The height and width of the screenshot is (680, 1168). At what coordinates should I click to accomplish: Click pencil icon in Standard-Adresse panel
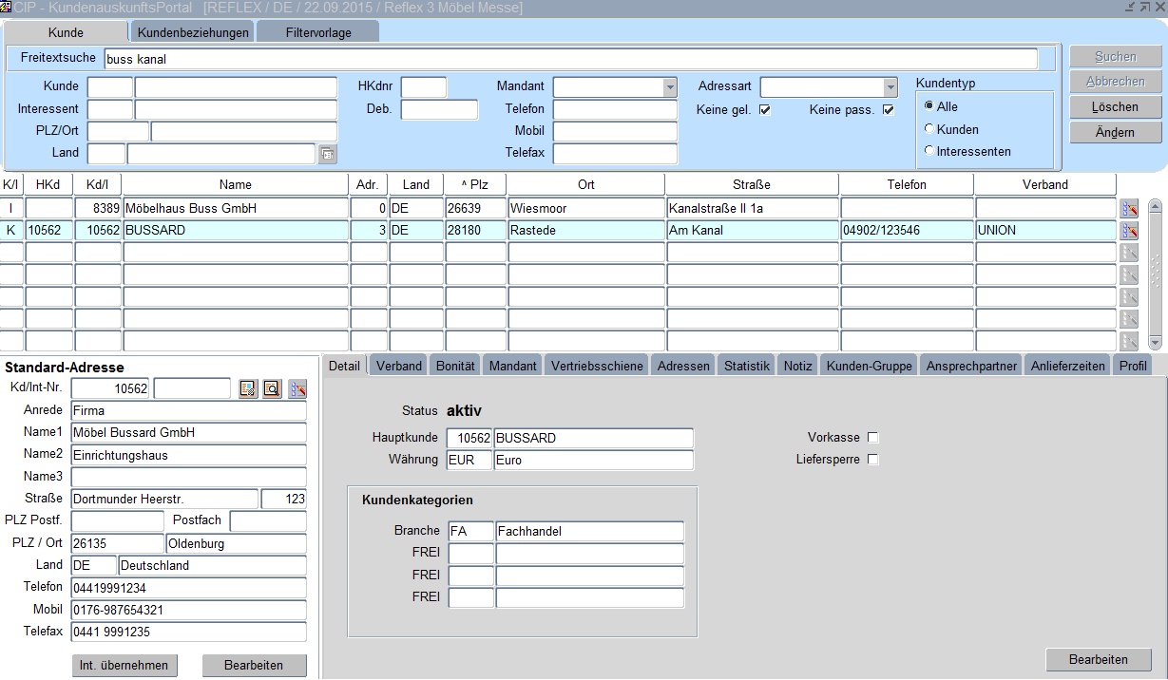[x=297, y=388]
